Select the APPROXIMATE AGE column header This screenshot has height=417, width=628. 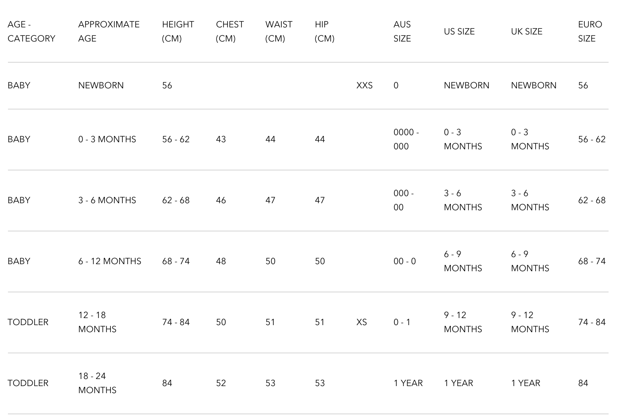click(109, 31)
